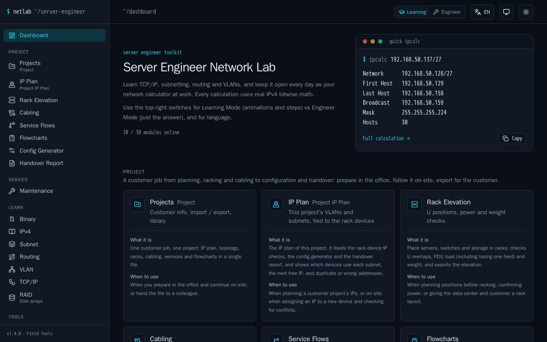Click the monitor display mode icon button

point(506,12)
